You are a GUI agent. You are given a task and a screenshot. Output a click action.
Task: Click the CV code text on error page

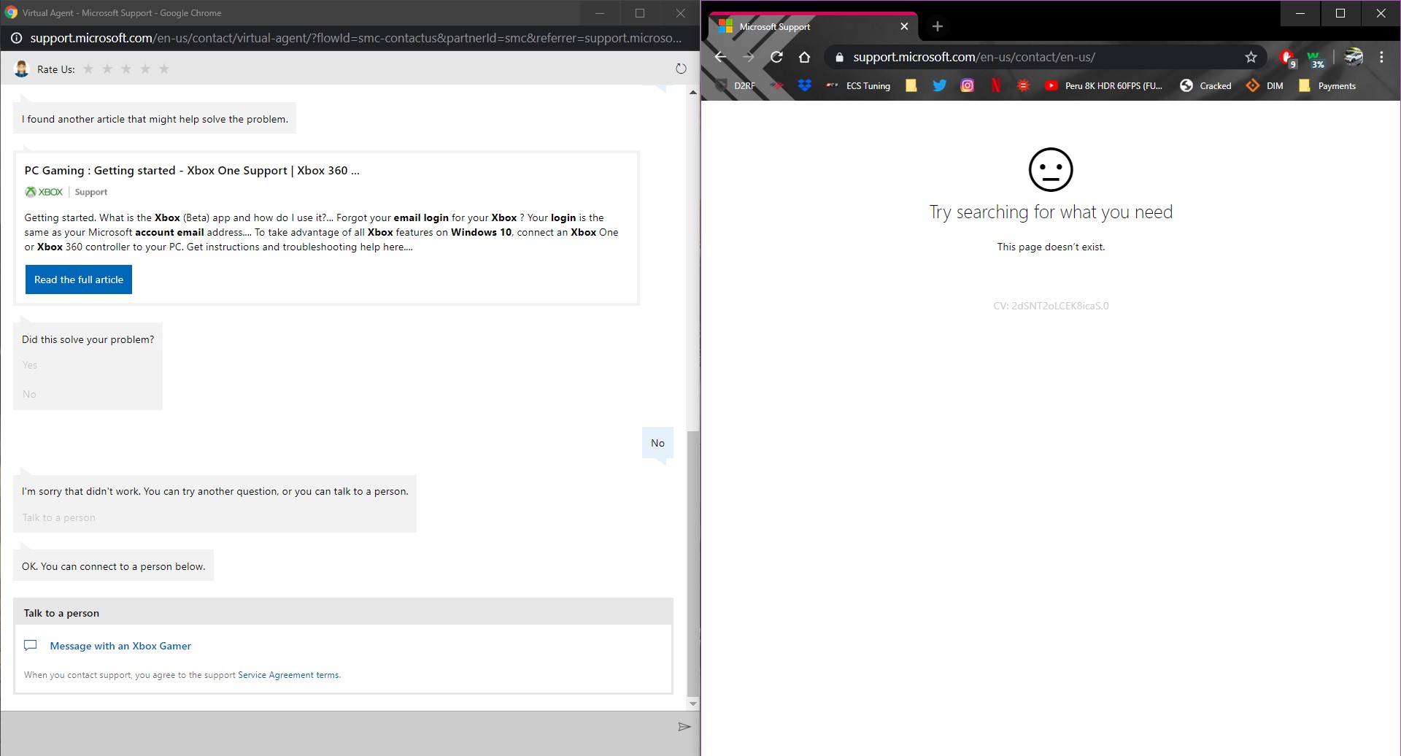click(1051, 306)
